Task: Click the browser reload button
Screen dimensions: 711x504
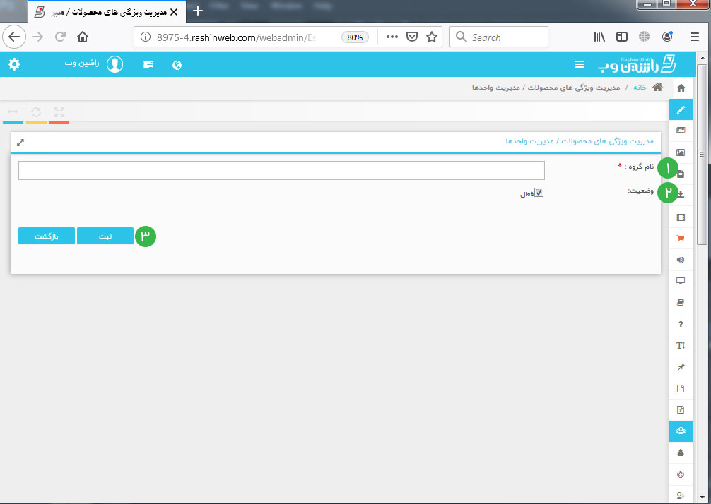Action: click(60, 37)
